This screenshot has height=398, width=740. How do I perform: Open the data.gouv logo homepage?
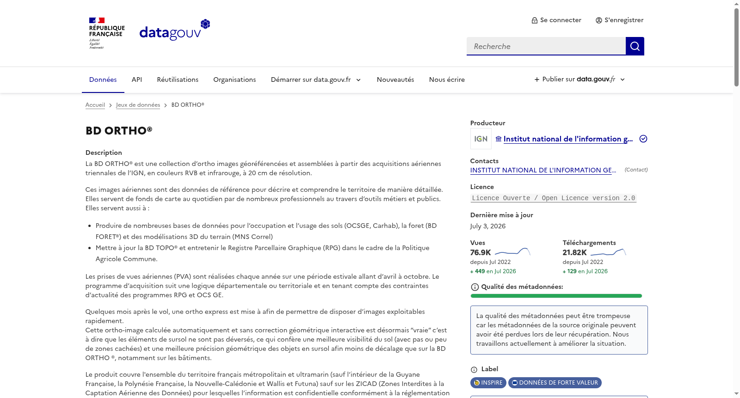coord(175,30)
